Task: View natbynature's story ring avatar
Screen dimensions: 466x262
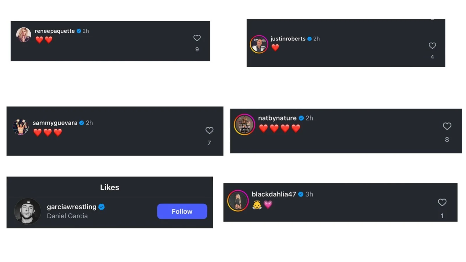Action: [244, 125]
